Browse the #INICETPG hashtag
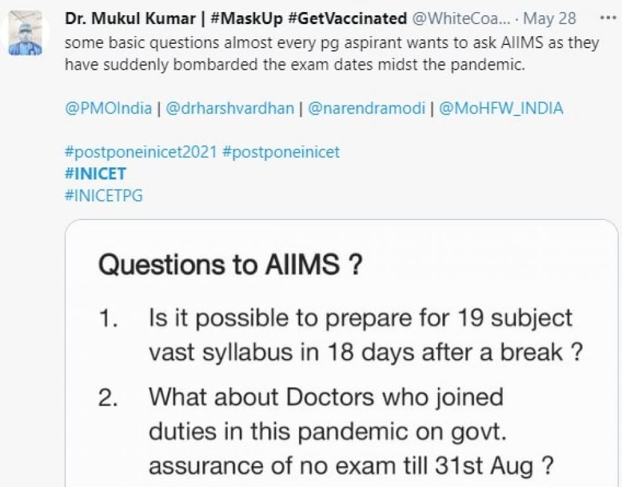Image resolution: width=622 pixels, height=487 pixels. (103, 195)
